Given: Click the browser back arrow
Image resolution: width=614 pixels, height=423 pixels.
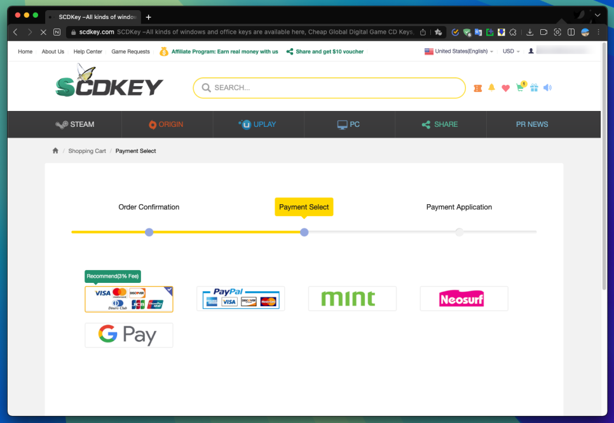Looking at the screenshot, I should click(16, 32).
